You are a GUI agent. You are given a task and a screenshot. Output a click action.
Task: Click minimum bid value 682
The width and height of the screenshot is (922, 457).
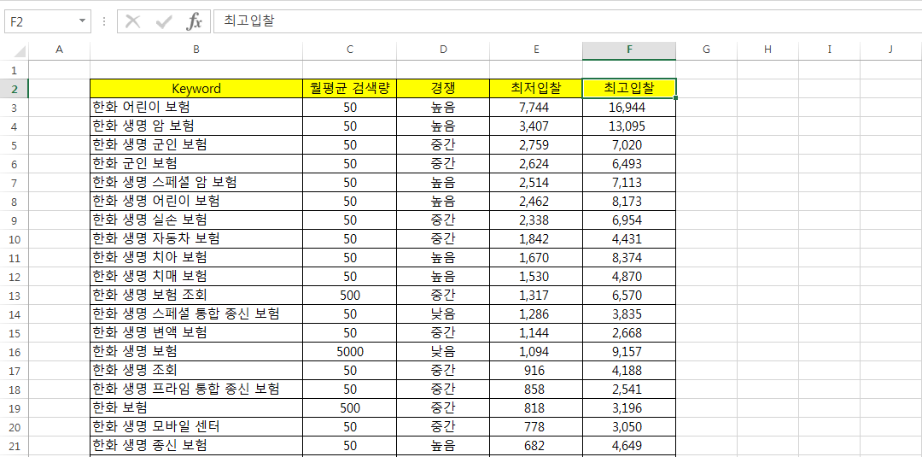point(536,446)
